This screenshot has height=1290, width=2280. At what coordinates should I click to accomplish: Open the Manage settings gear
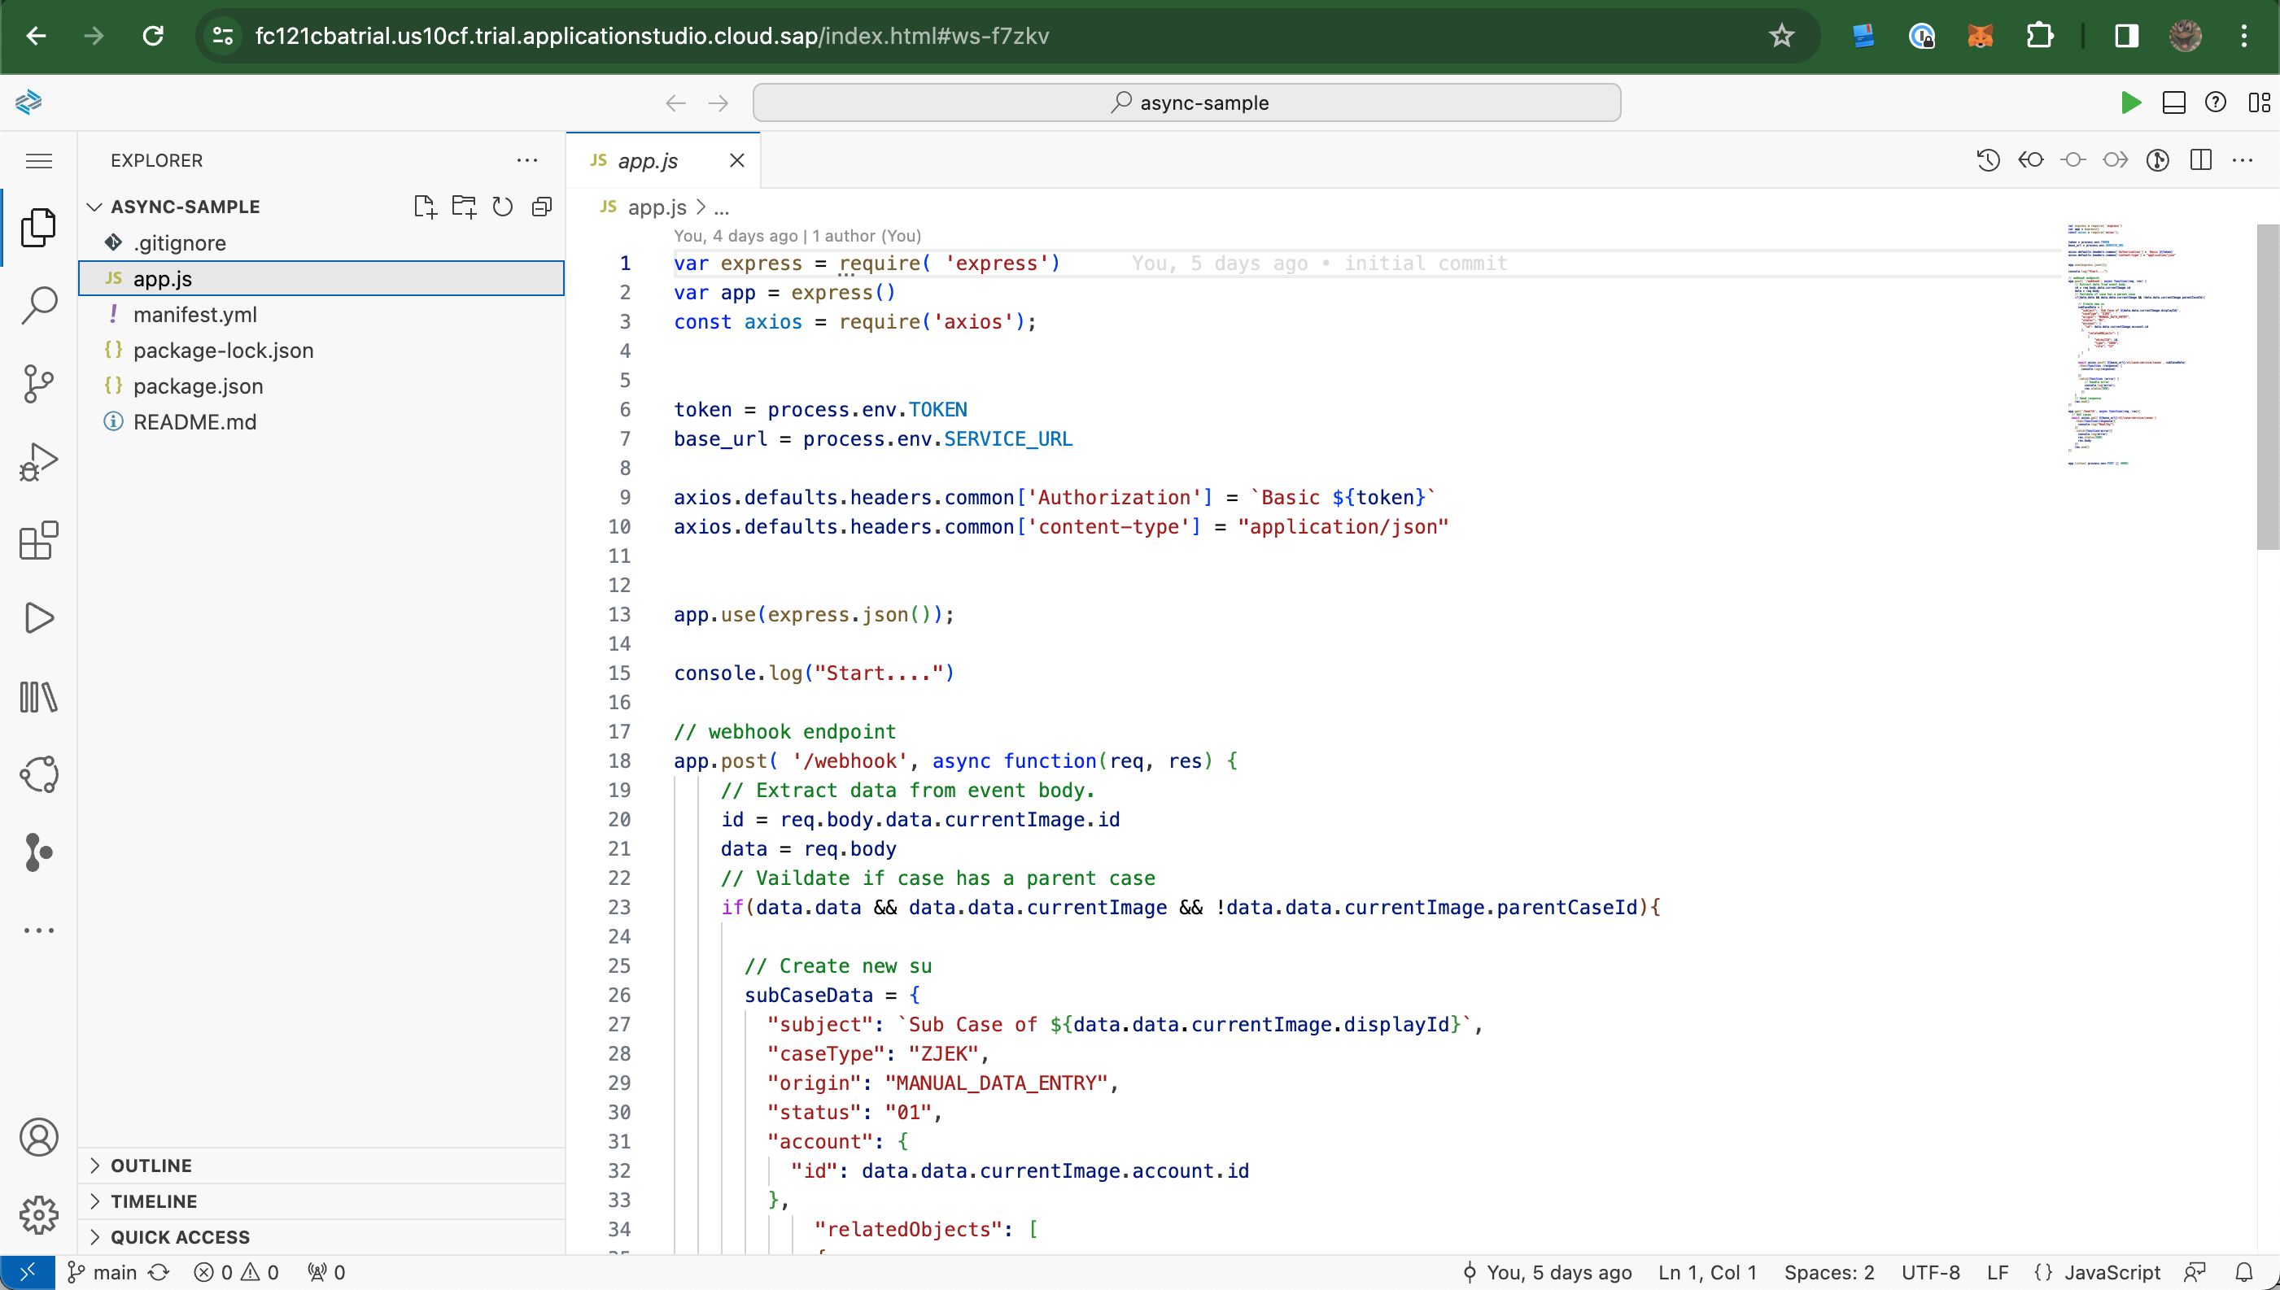(38, 1214)
